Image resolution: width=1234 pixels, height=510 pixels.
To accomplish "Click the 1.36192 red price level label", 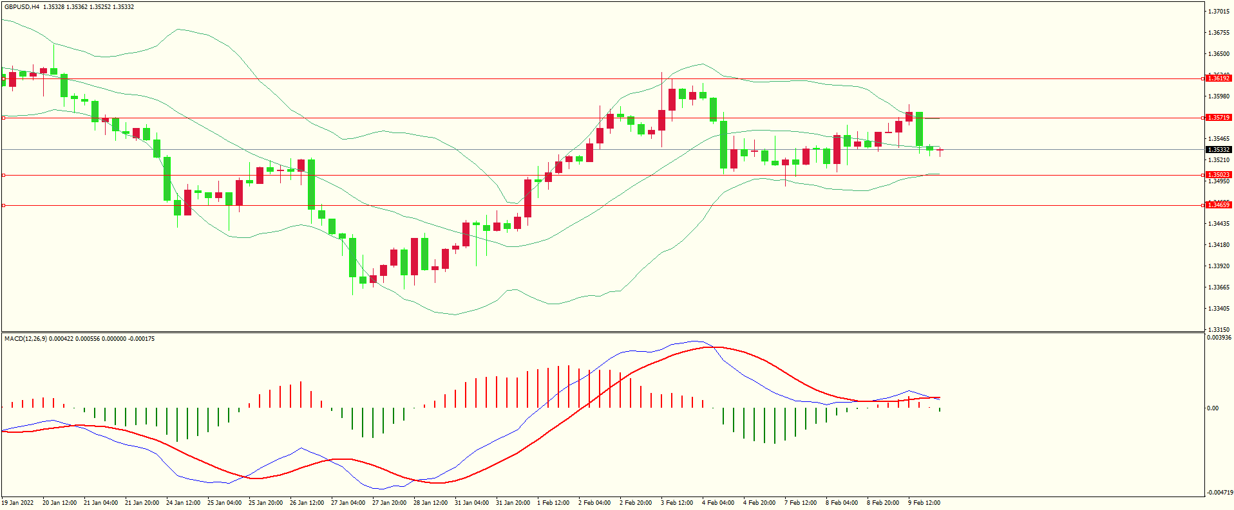I will point(1219,78).
